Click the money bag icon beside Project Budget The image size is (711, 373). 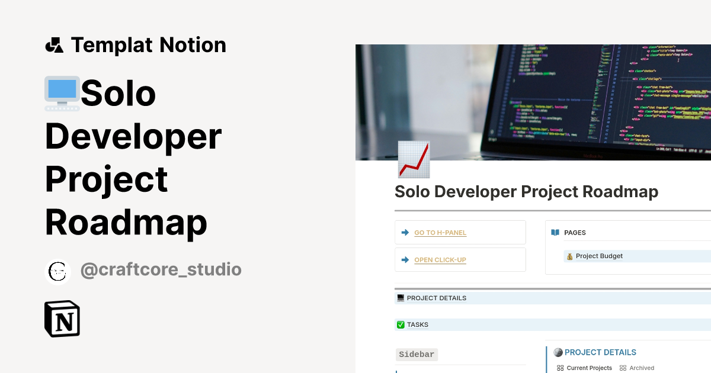pyautogui.click(x=569, y=256)
